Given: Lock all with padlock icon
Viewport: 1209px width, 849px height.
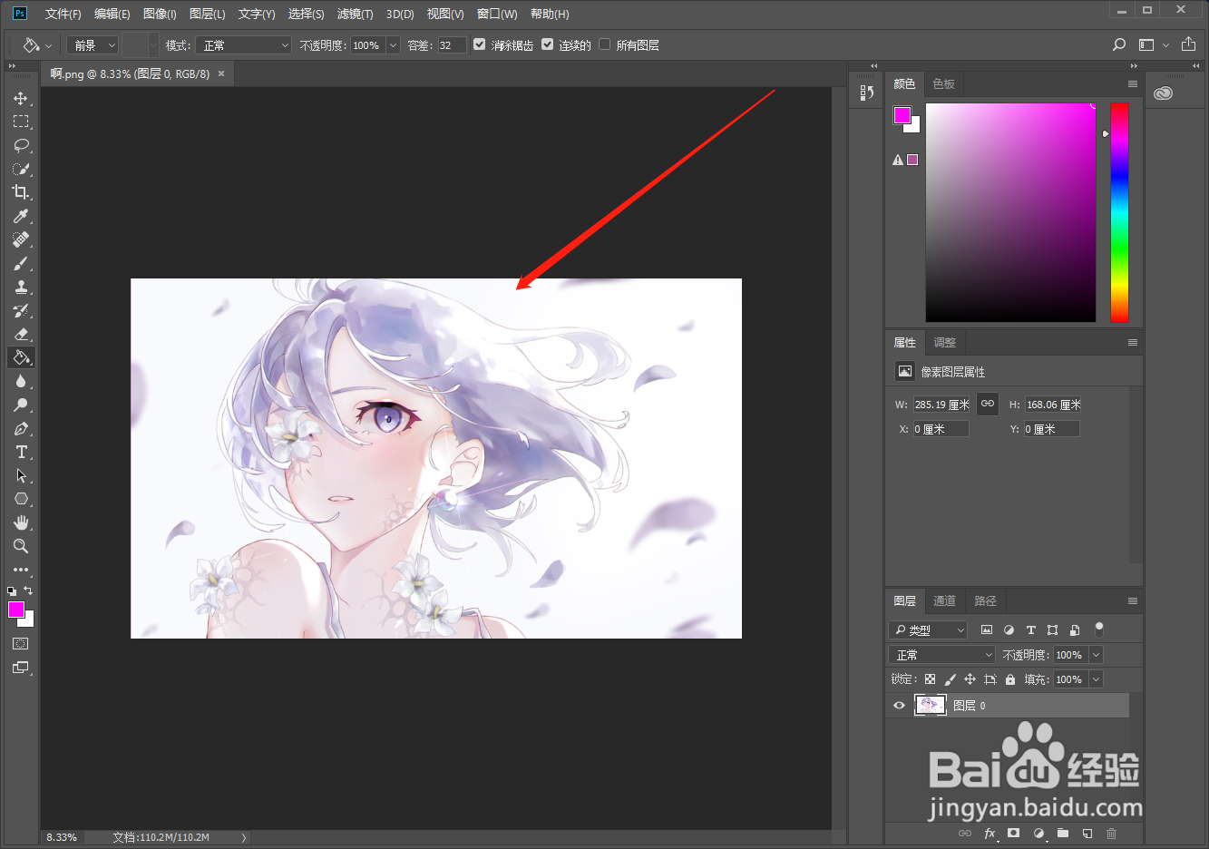Looking at the screenshot, I should coord(1009,679).
